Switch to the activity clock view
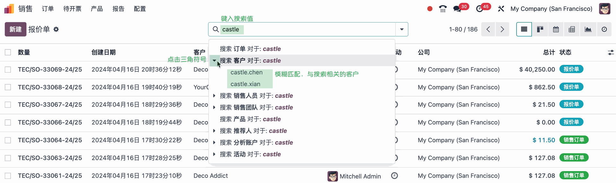 604,30
